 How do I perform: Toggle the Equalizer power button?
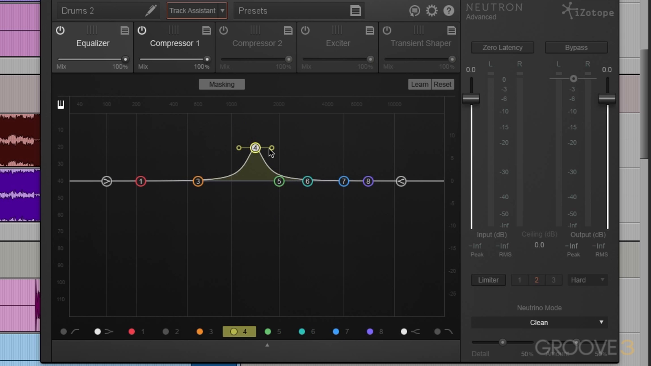(60, 30)
